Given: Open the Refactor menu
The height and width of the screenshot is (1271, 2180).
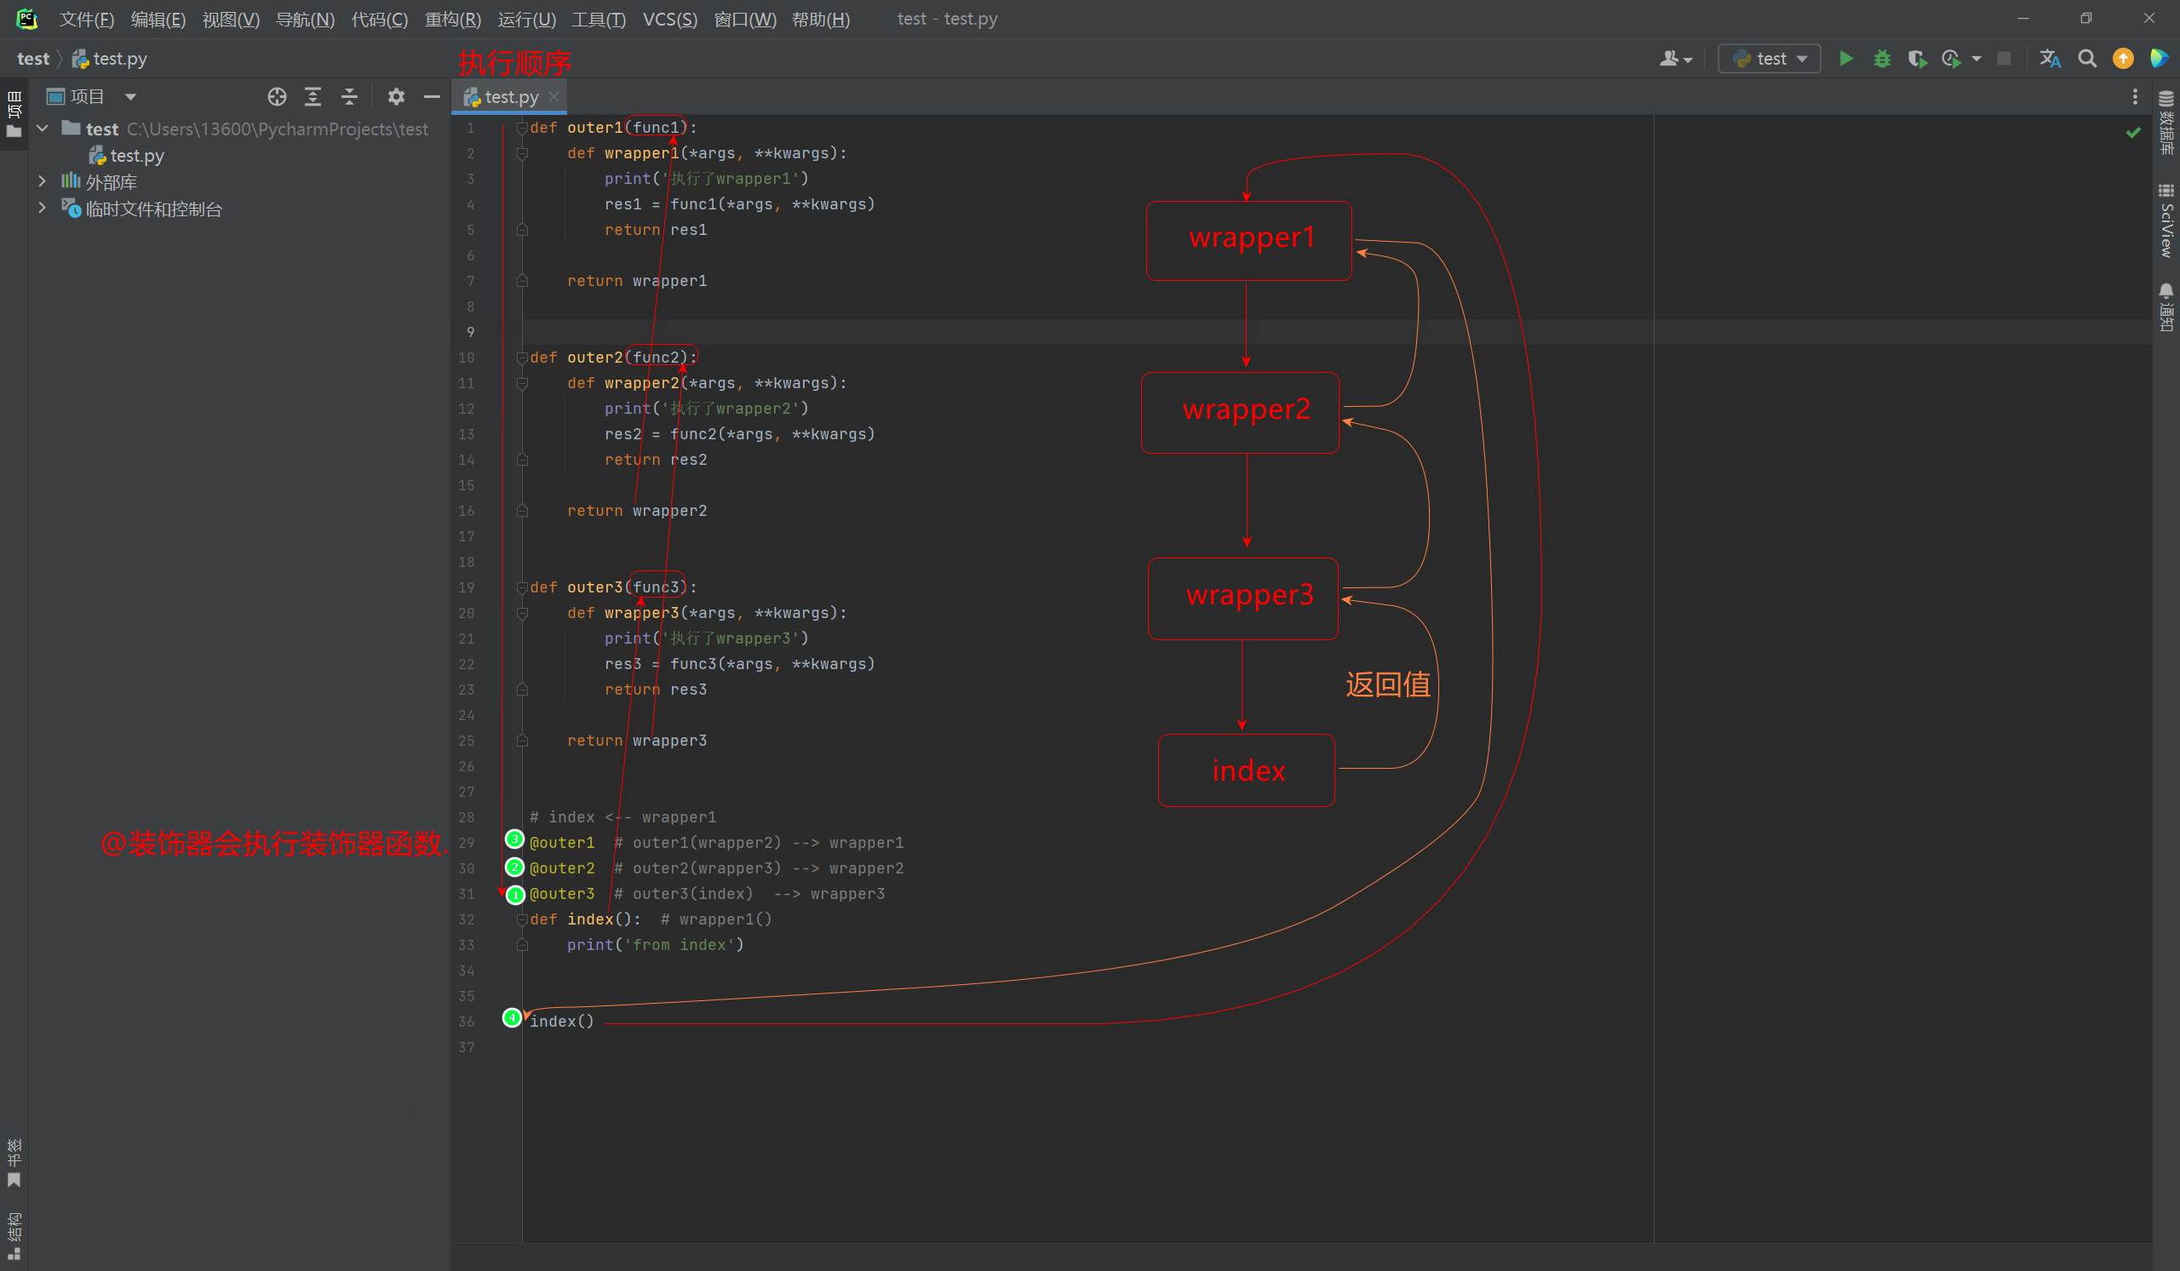Looking at the screenshot, I should 452,19.
